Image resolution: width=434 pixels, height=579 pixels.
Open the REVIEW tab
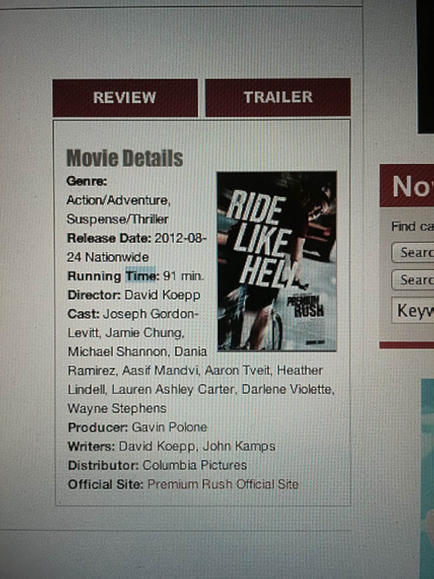click(125, 98)
